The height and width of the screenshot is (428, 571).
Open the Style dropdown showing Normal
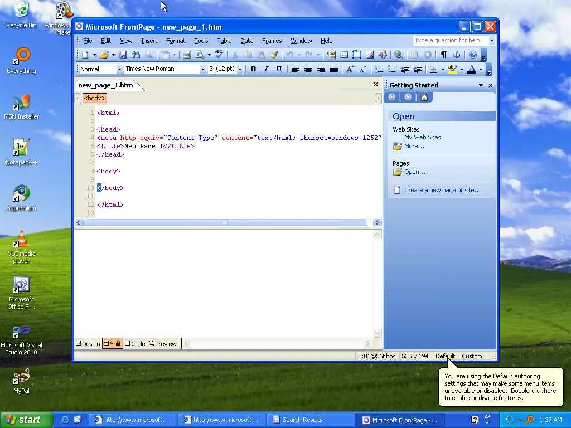[119, 69]
